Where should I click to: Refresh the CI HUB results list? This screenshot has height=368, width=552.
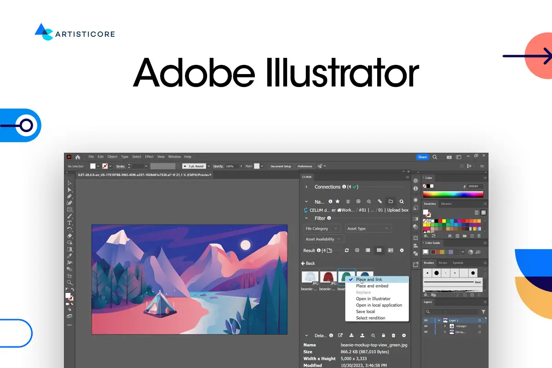tap(346, 251)
